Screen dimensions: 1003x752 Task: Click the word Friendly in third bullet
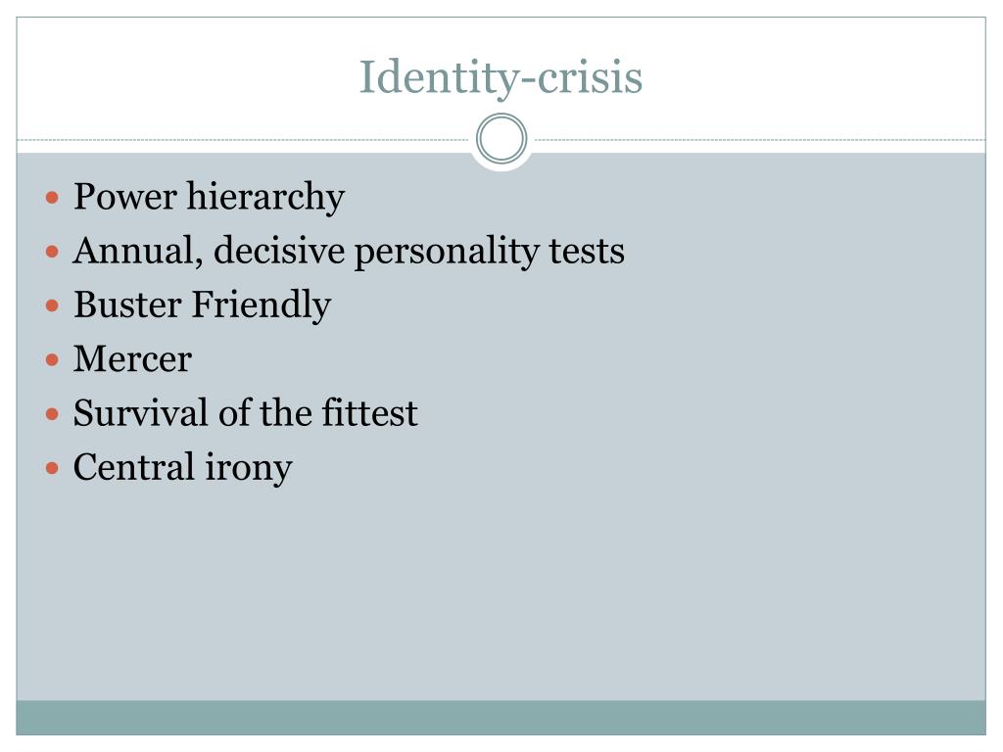click(x=261, y=305)
